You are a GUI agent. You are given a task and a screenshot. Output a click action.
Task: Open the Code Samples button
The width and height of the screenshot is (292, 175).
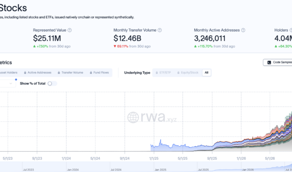[x=278, y=62]
